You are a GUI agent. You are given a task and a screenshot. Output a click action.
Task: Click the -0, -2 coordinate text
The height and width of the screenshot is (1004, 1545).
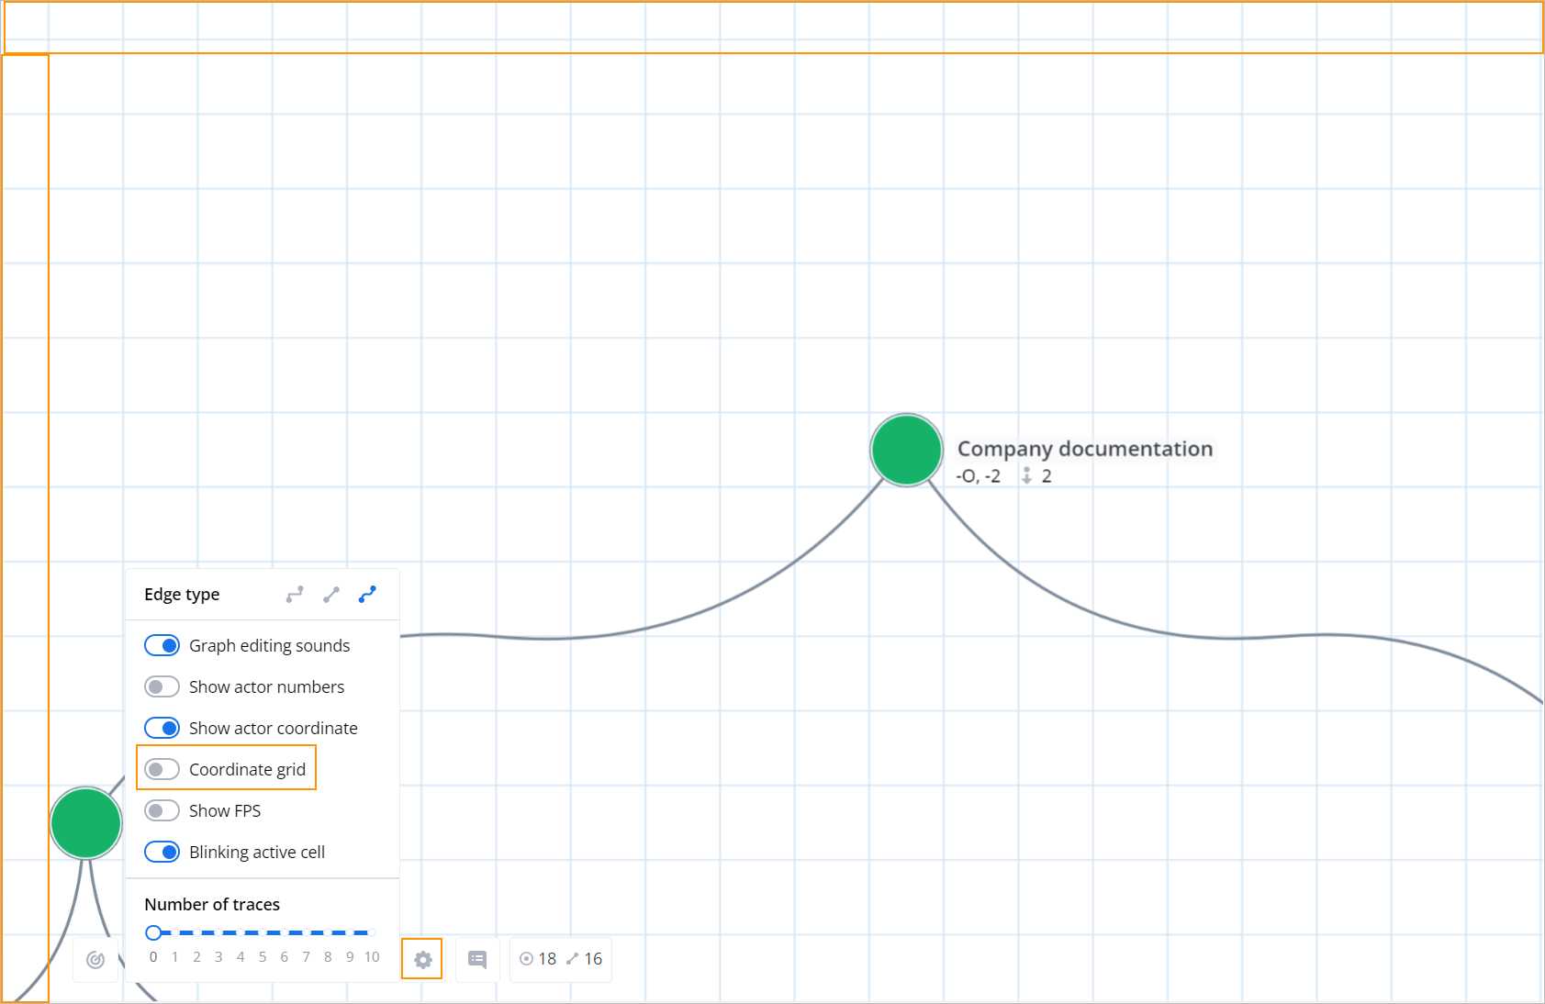pos(978,476)
